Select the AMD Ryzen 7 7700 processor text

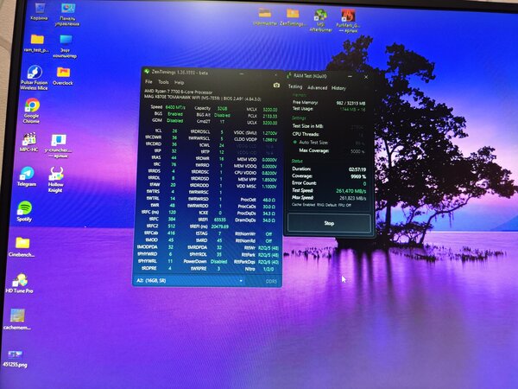pyautogui.click(x=178, y=92)
